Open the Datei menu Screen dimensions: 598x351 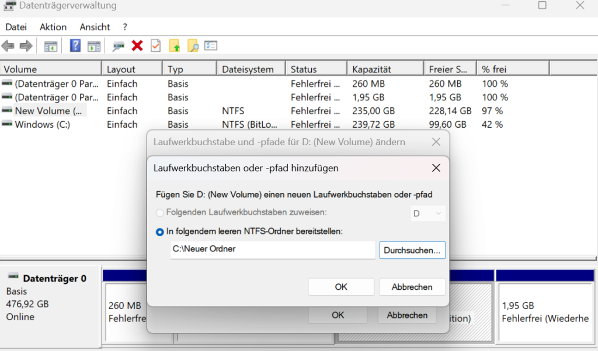tap(16, 27)
